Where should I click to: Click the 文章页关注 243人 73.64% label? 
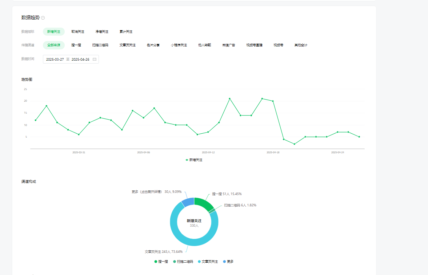[x=164, y=251]
